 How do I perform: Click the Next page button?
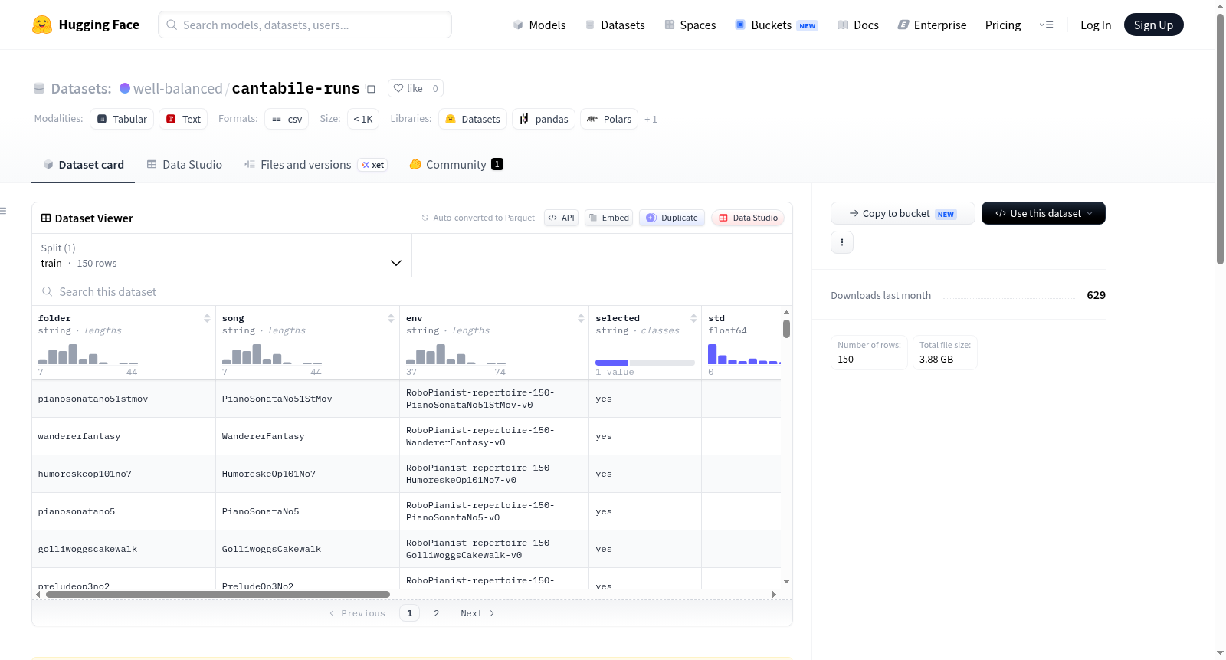click(477, 613)
